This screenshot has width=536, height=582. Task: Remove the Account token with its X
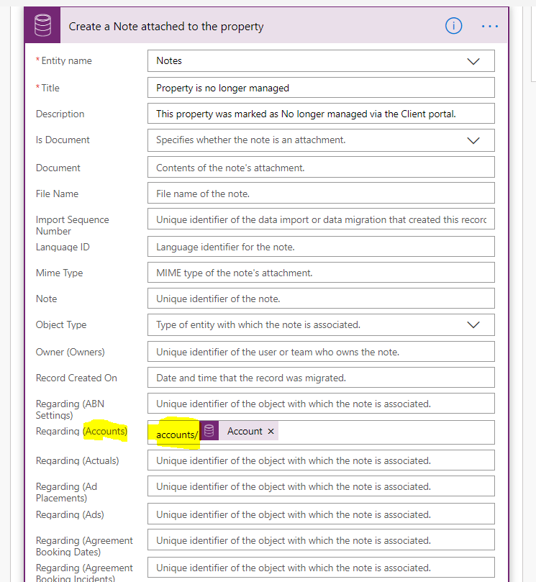(x=271, y=432)
